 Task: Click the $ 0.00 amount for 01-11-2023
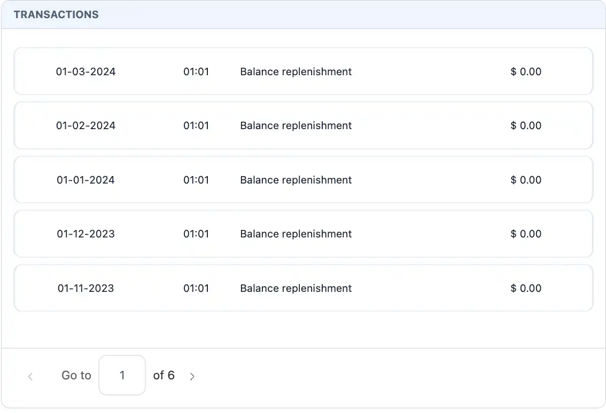(x=526, y=288)
